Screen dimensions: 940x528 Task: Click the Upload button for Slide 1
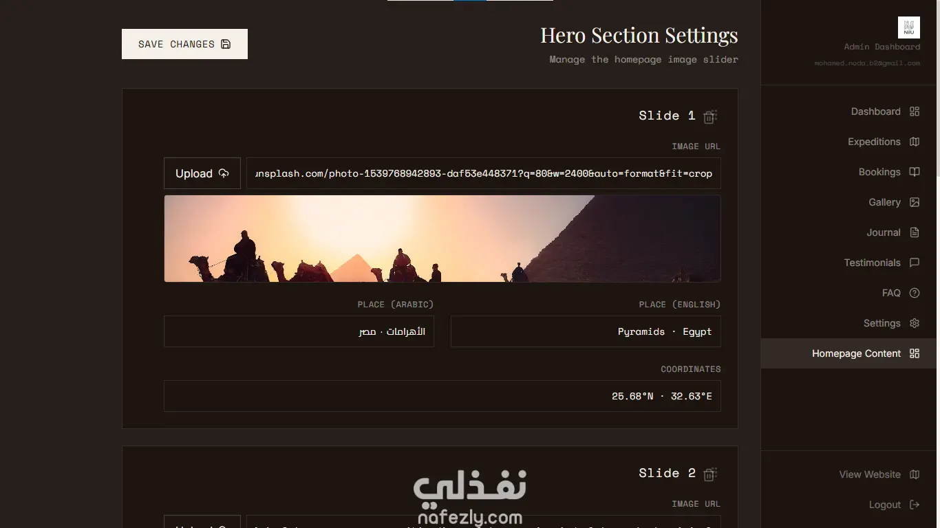coord(202,173)
